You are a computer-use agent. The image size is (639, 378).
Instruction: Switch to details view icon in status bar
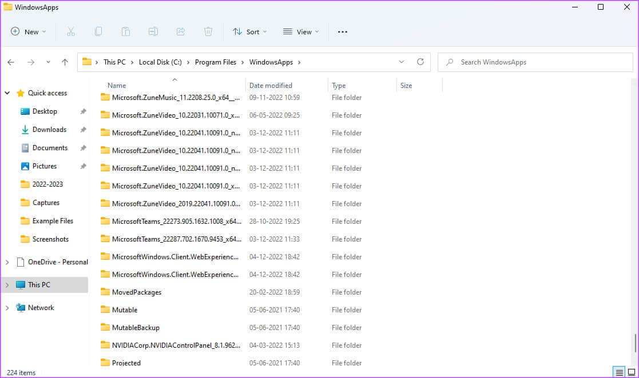619,372
